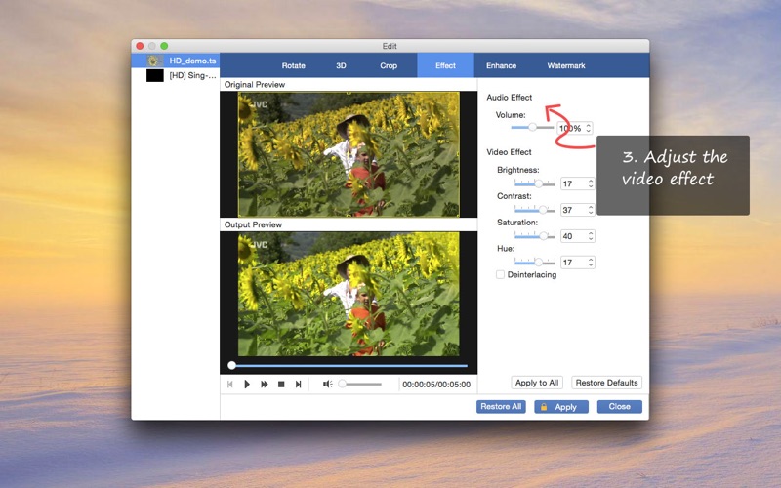Click the Apply button with lock icon
The height and width of the screenshot is (488, 781).
pyautogui.click(x=560, y=407)
